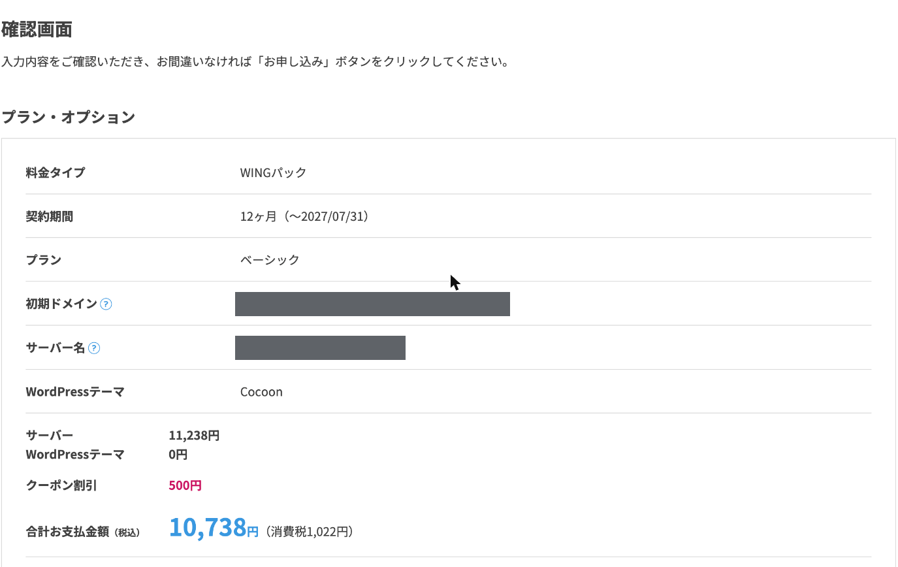Open help icon beside サーバー名
The width and height of the screenshot is (898, 567).
tap(94, 348)
